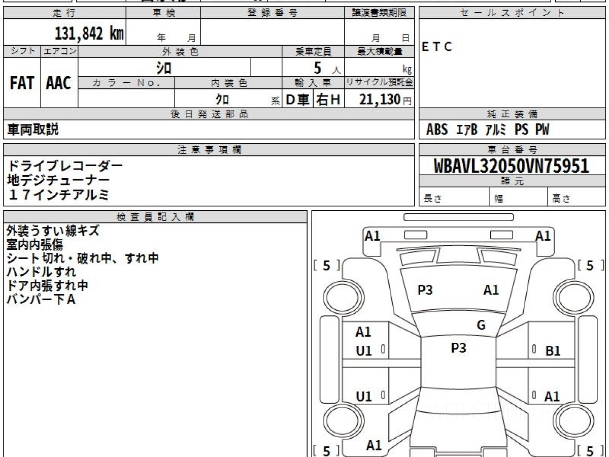The image size is (609, 457).
Task: Click the 車検 header cell
Action: (x=163, y=13)
